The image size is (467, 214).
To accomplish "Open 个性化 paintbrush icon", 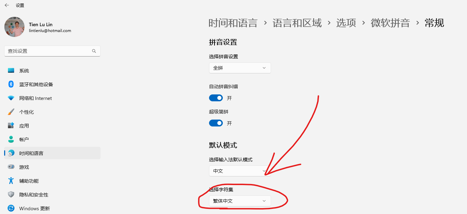I will click(x=11, y=112).
